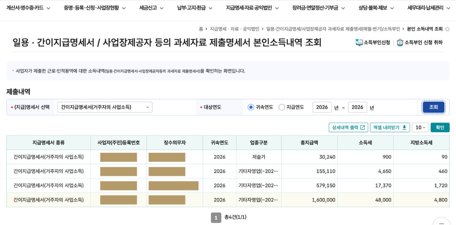Open the 계산서·영수증·카드 menu

click(x=28, y=8)
